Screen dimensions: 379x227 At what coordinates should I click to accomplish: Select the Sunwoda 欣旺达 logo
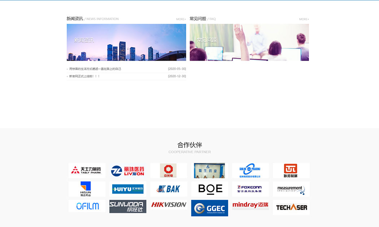(128, 206)
